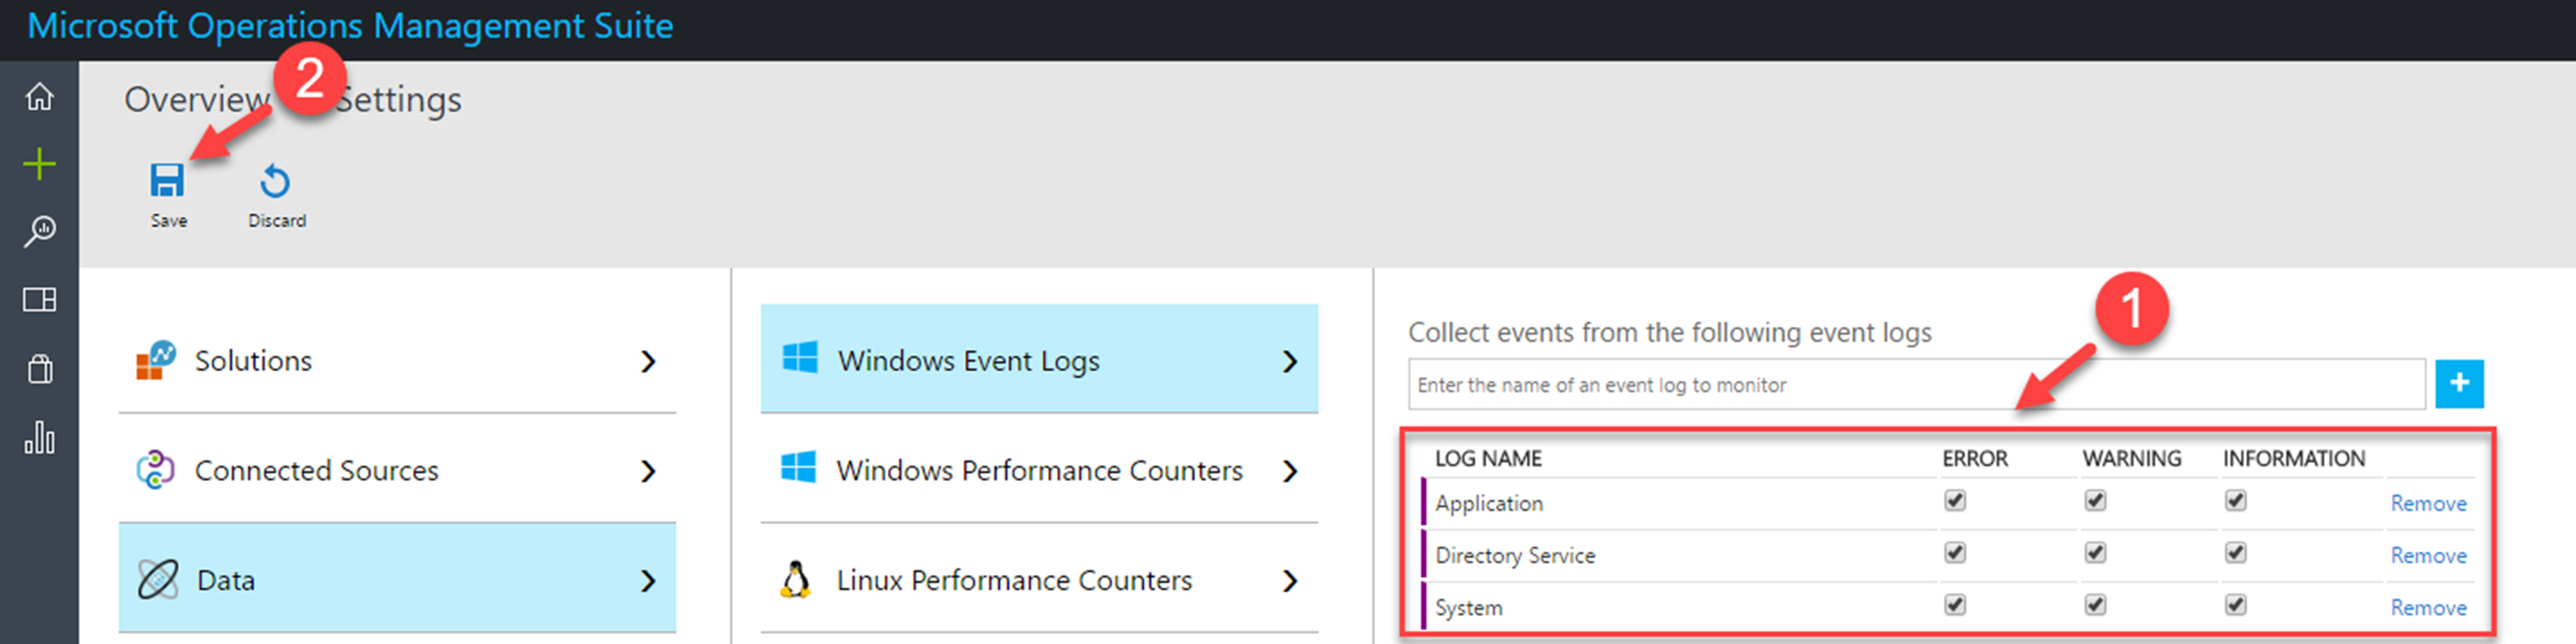This screenshot has height=644, width=2576.
Task: Open the Solutions Gallery bag icon
Action: coord(39,369)
